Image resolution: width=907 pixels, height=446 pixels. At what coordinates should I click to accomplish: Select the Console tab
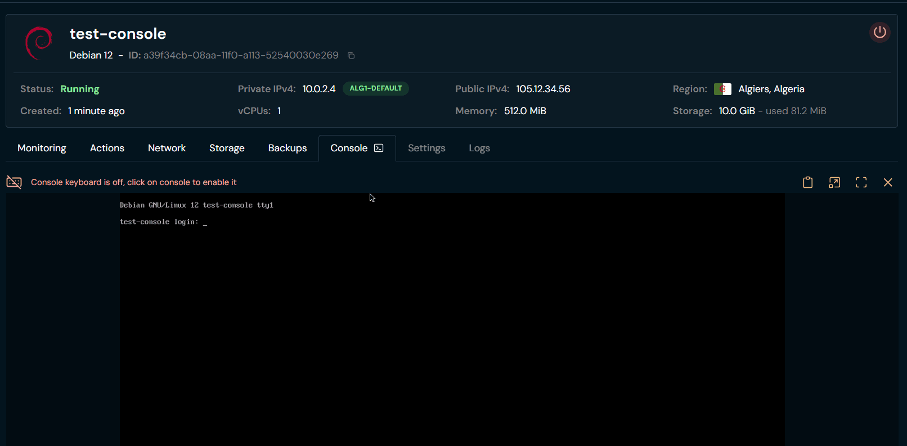357,148
